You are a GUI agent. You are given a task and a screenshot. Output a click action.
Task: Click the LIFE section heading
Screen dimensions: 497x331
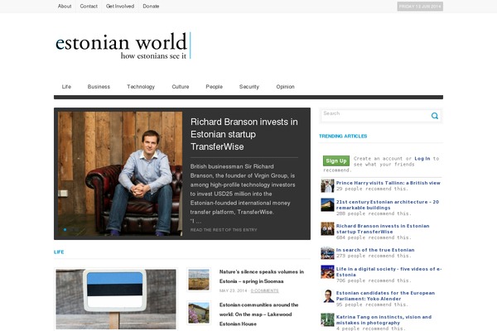coord(59,252)
